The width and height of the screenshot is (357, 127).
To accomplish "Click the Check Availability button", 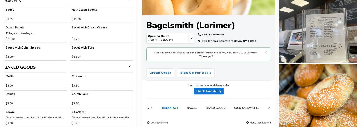I will 209,91.
